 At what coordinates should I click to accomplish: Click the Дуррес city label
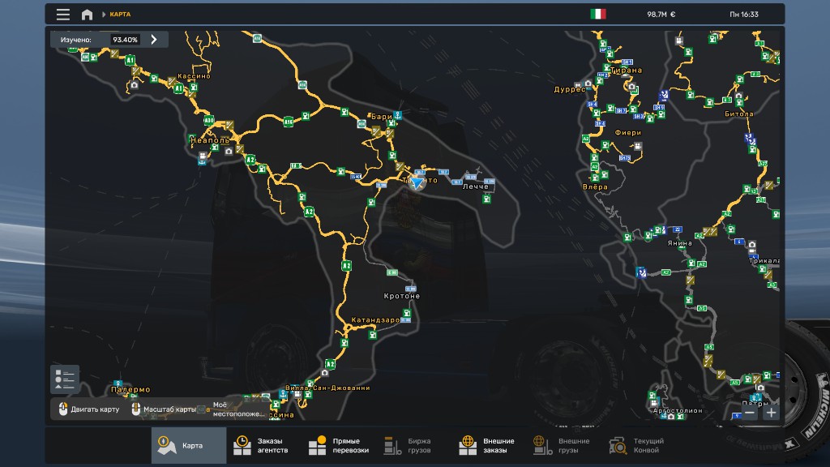click(x=569, y=89)
